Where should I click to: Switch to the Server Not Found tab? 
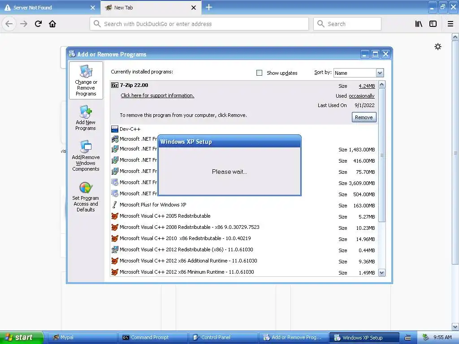click(50, 8)
